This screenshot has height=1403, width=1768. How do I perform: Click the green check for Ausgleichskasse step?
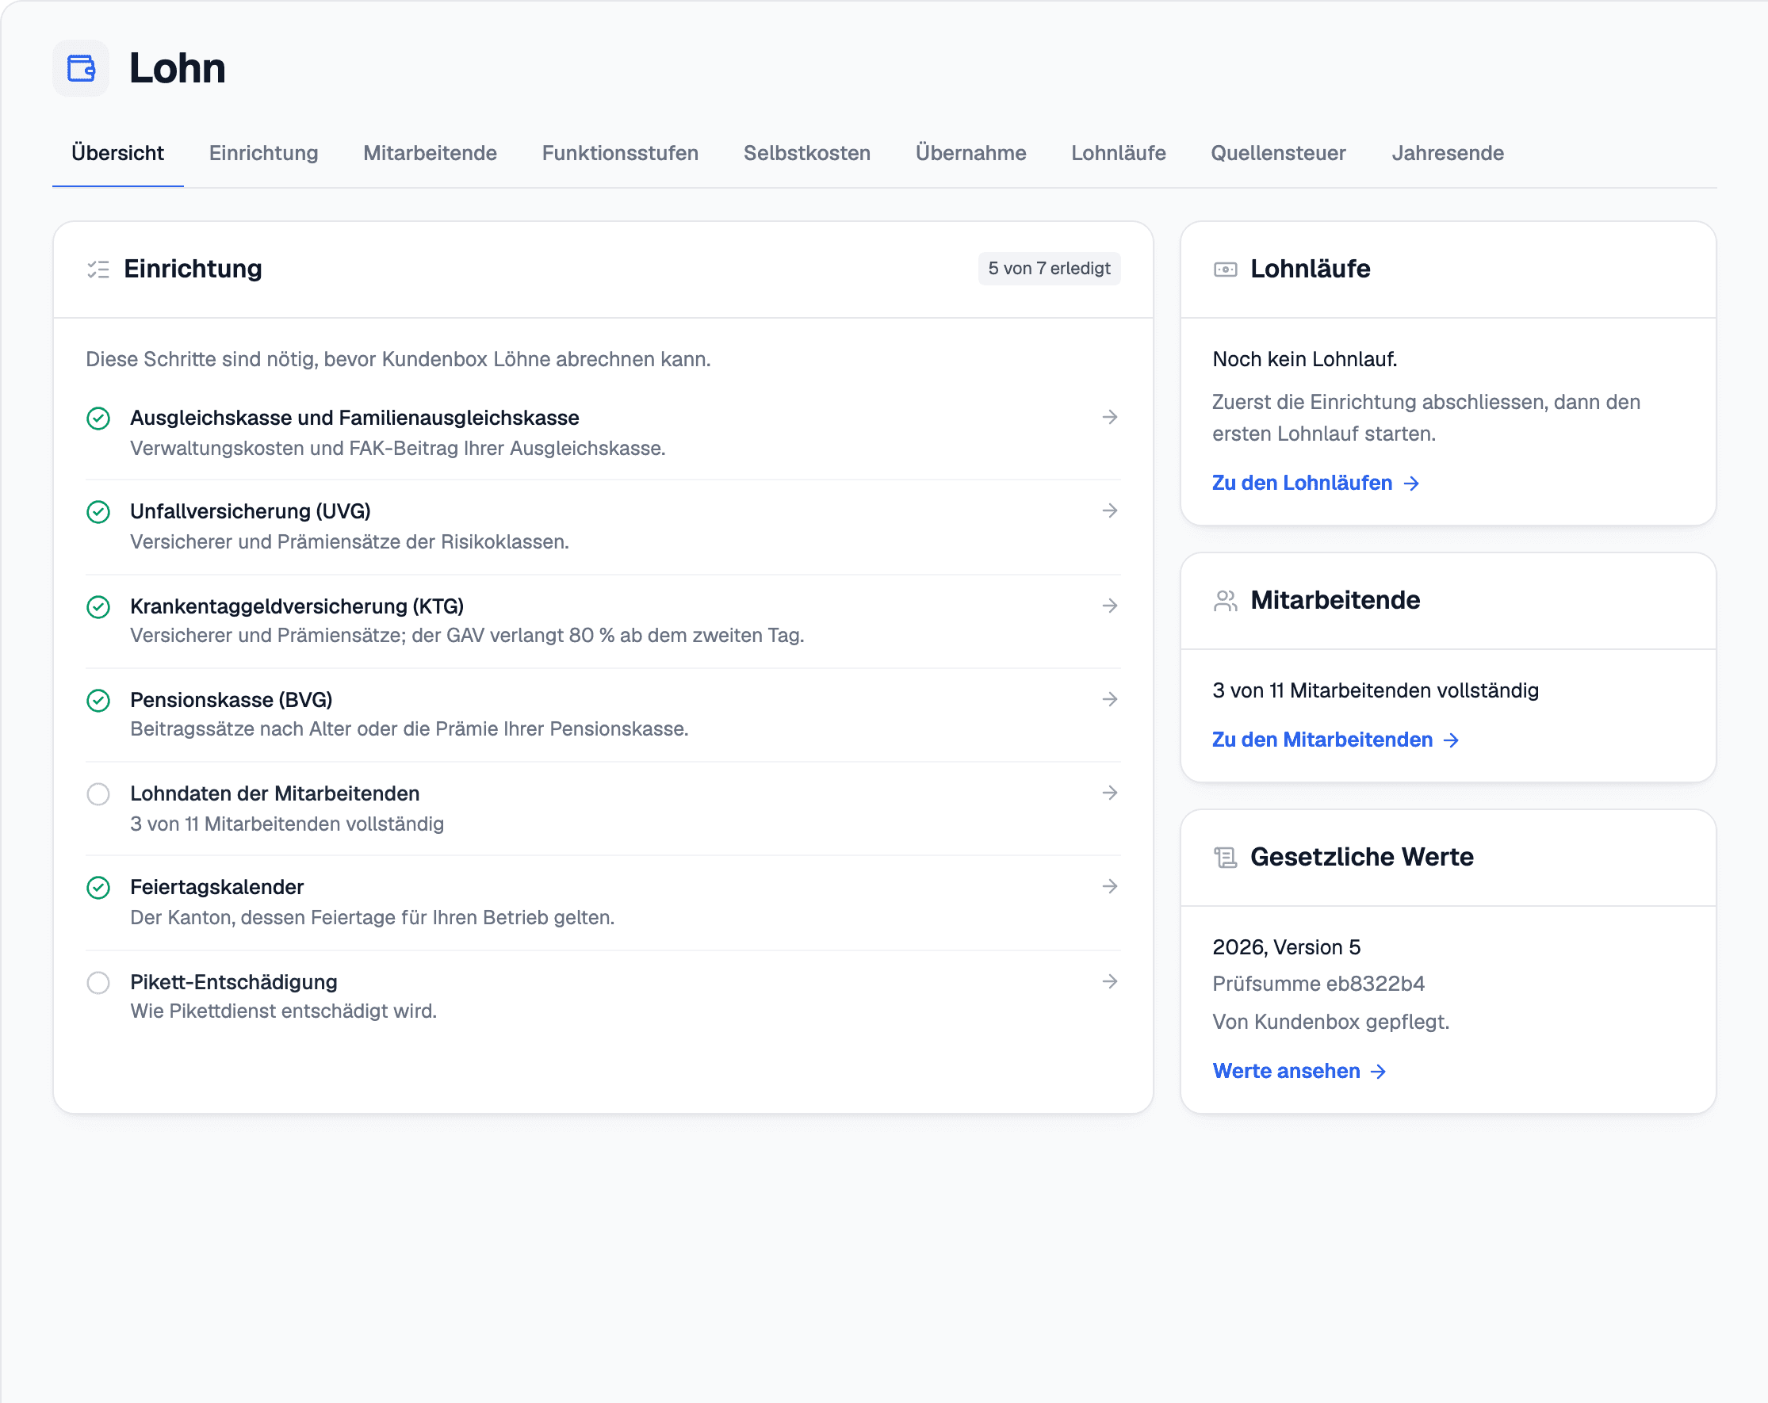coord(98,419)
